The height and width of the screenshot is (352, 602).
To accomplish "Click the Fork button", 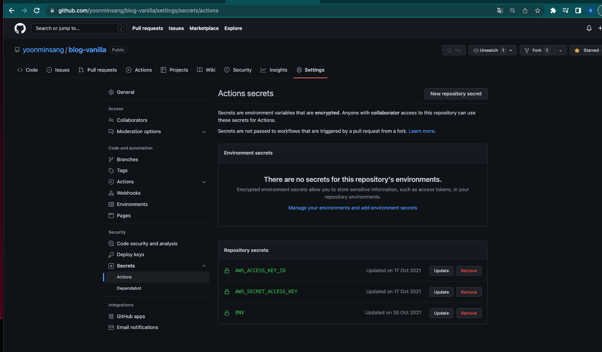I will tap(537, 50).
